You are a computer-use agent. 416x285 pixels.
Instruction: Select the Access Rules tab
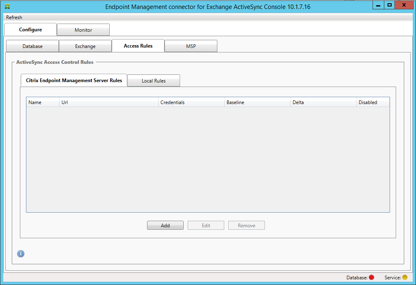(138, 46)
